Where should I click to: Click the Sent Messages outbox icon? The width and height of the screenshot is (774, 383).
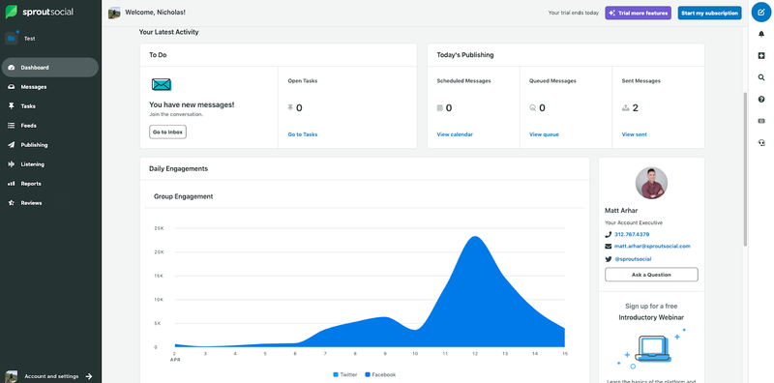coord(625,107)
